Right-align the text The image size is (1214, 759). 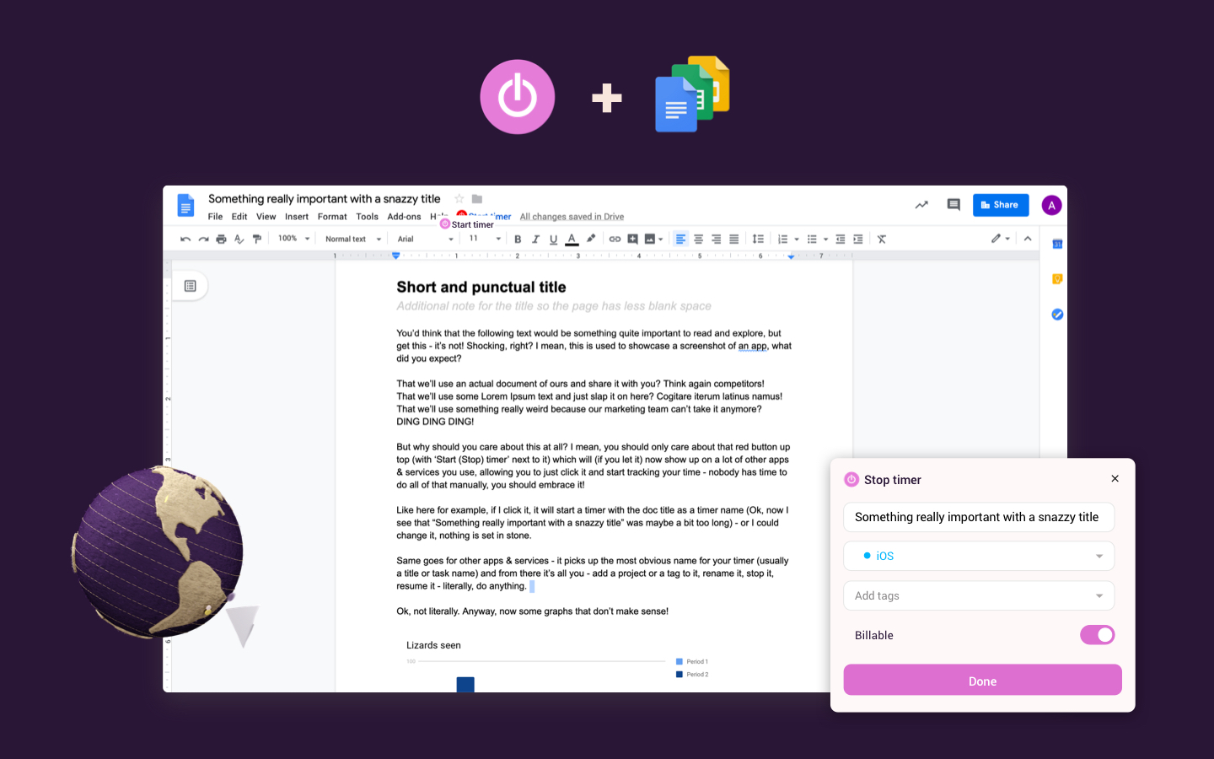point(716,240)
